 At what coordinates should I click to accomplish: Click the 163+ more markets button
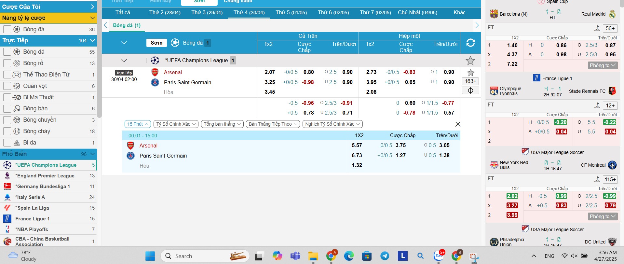(470, 81)
